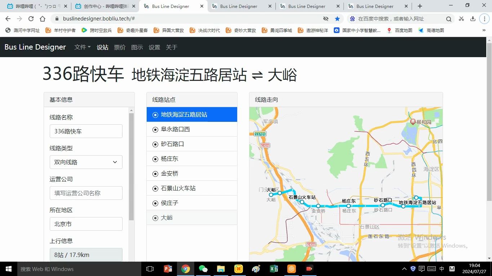Open the browser home page icon
The height and width of the screenshot is (276, 492).
tap(43, 19)
